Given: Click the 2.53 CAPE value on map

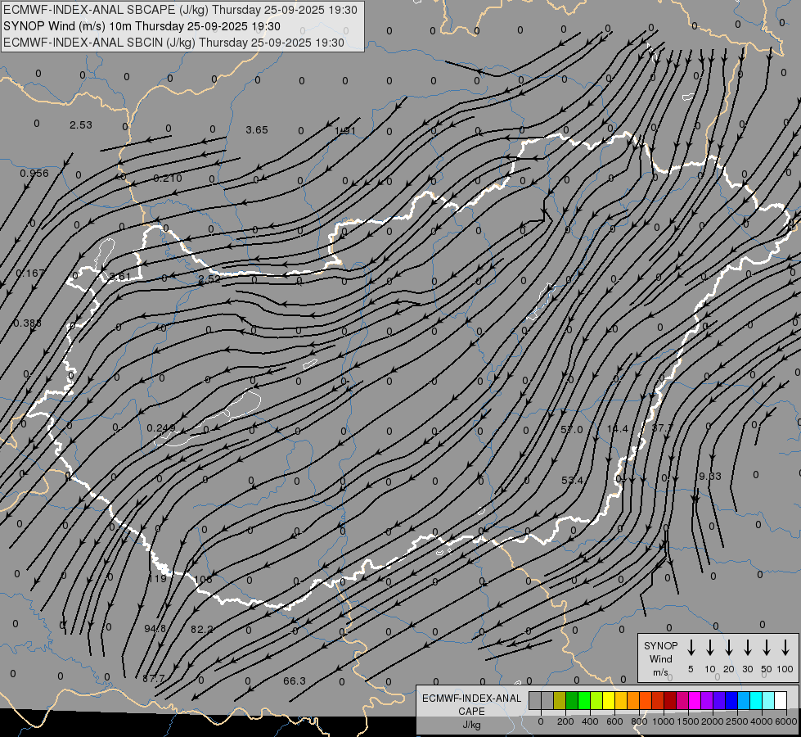Looking at the screenshot, I should coord(81,124).
